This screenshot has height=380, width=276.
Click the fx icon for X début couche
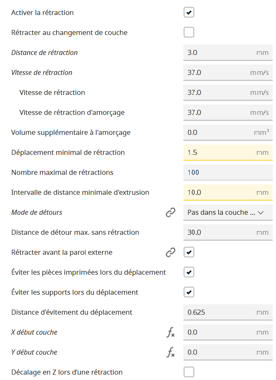171,332
